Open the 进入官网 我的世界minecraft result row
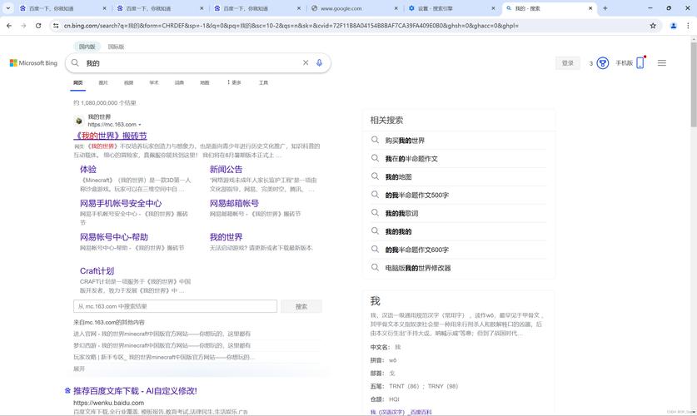The width and height of the screenshot is (697, 416). click(x=162, y=334)
